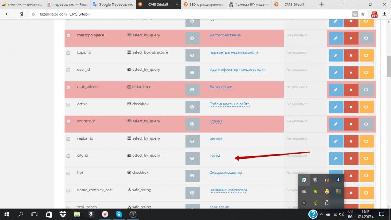
Task: Delete the active row
Action: click(x=351, y=107)
